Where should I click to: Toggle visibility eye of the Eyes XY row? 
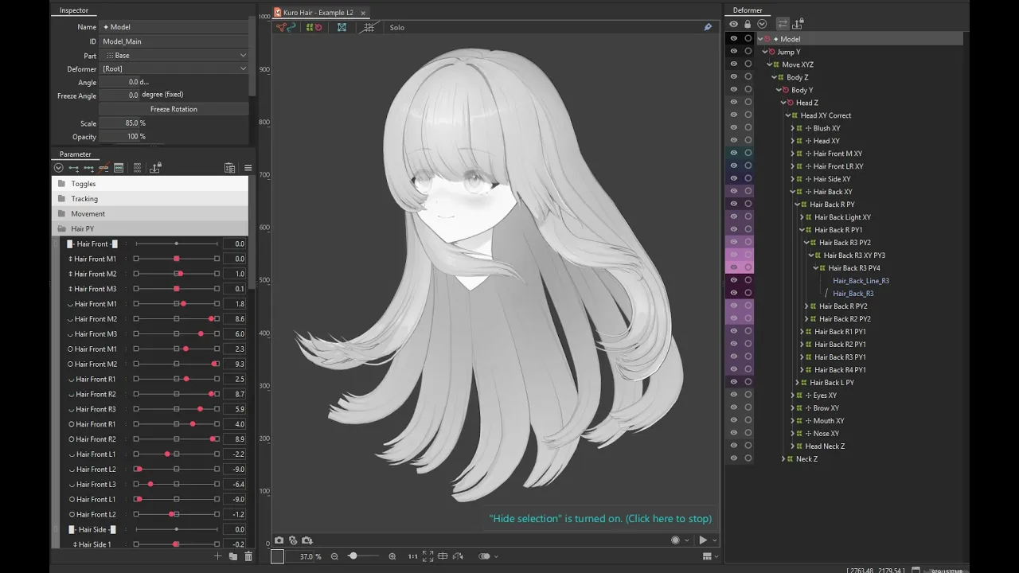point(733,395)
